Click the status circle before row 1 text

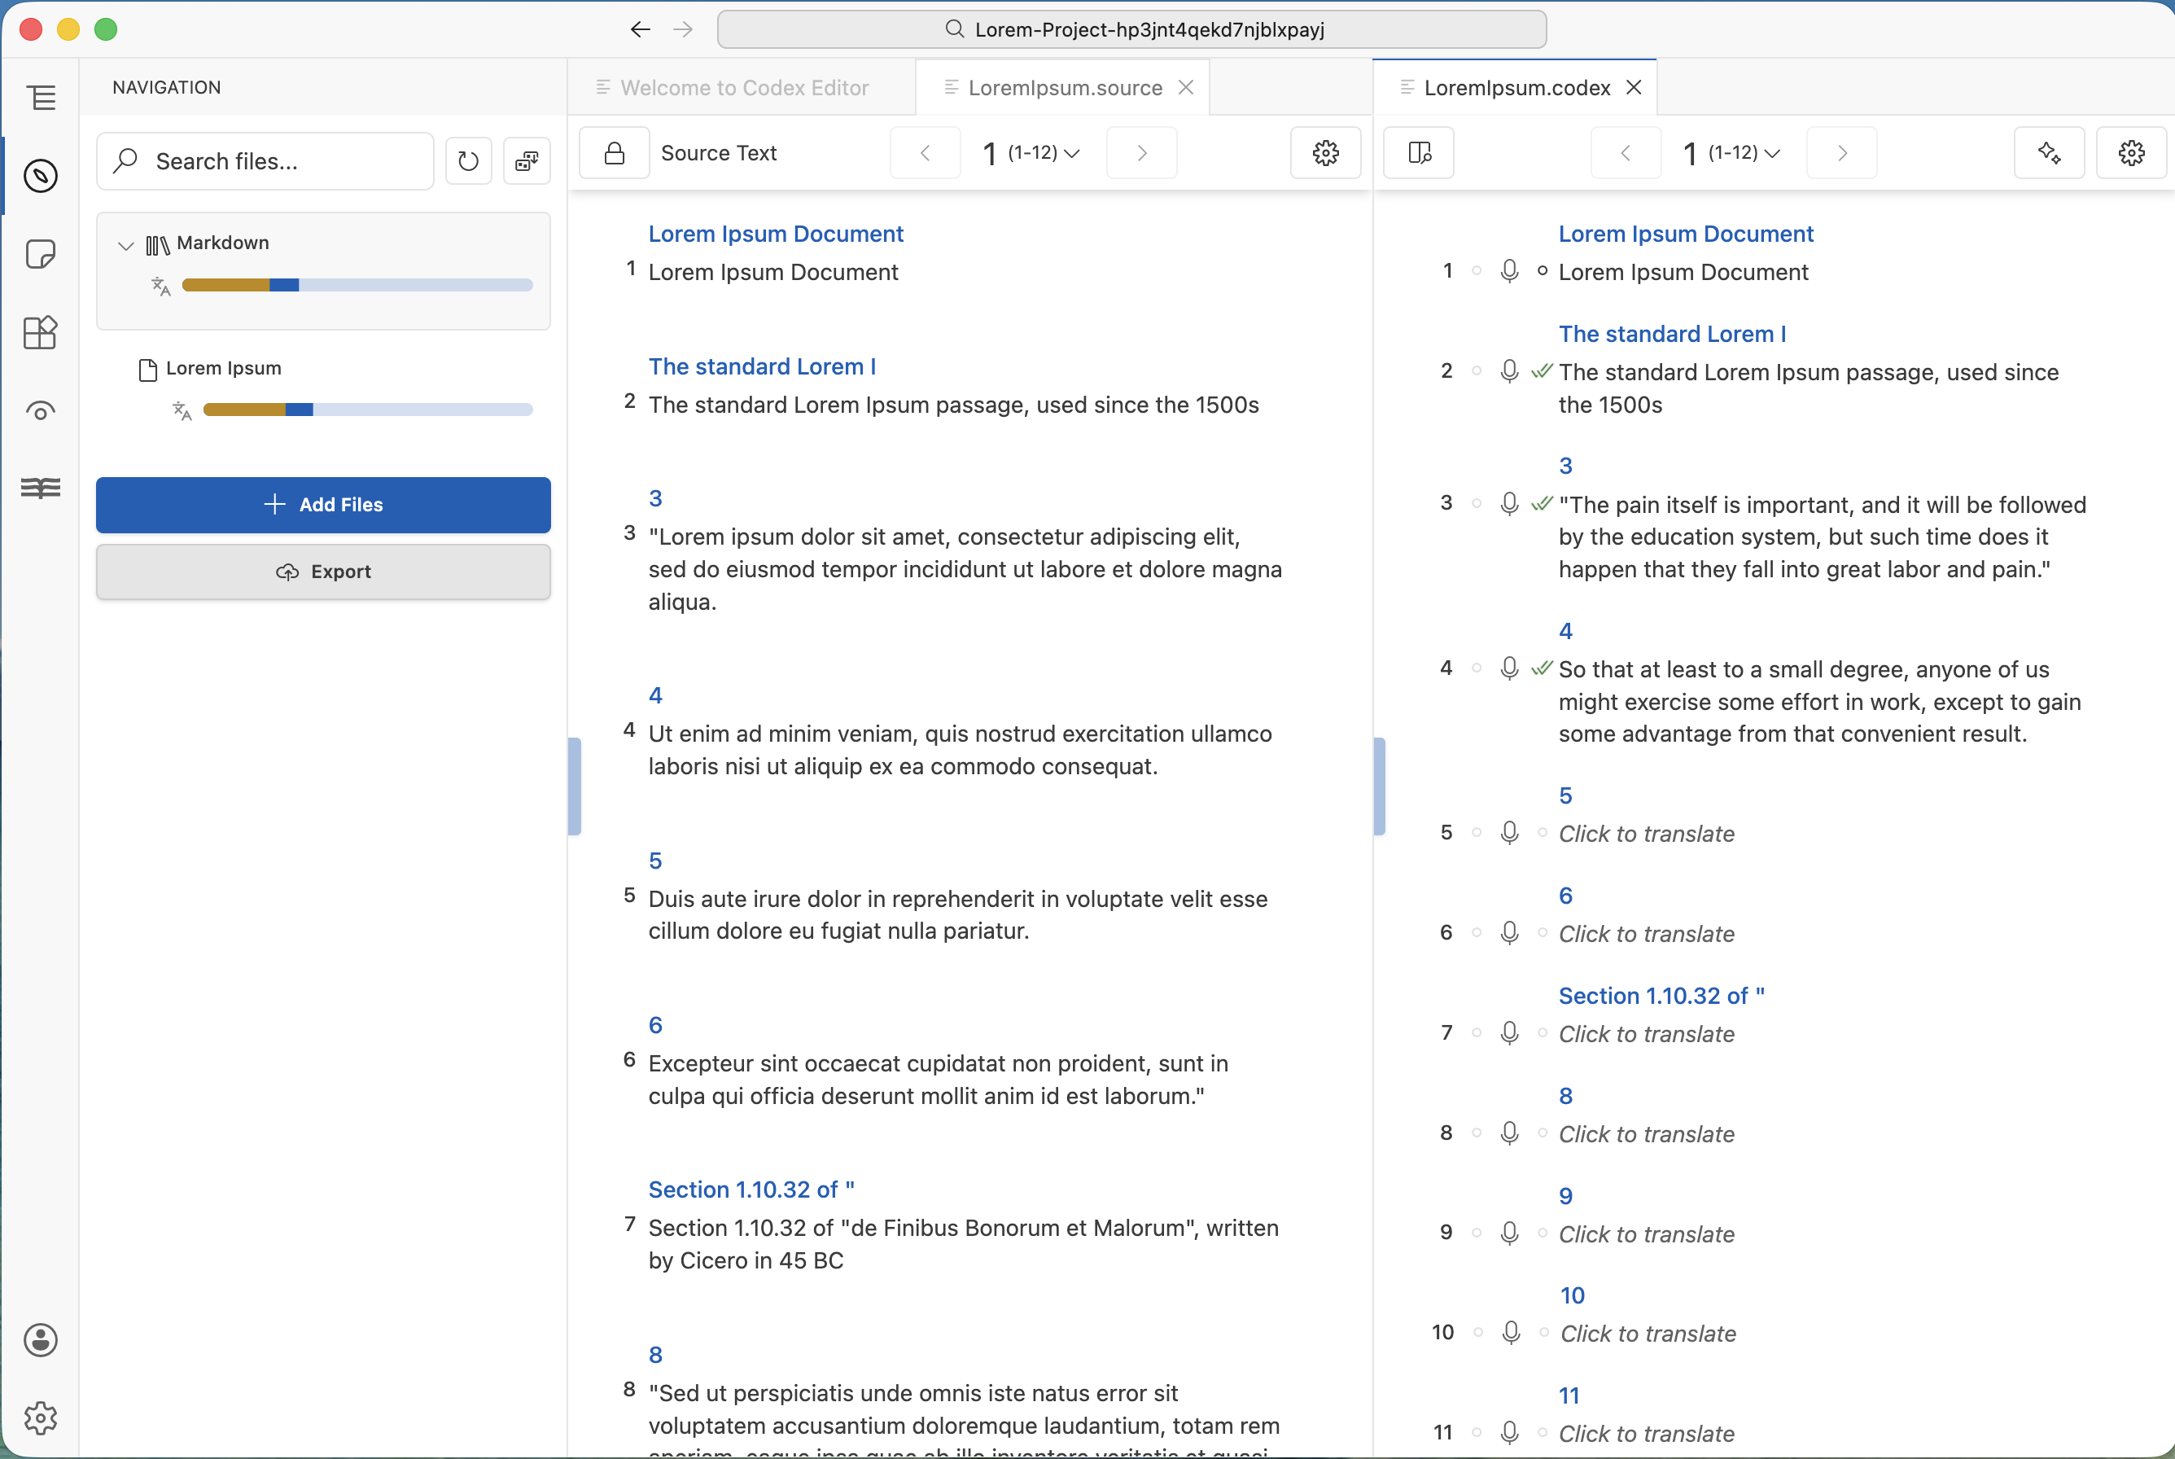pos(1542,271)
